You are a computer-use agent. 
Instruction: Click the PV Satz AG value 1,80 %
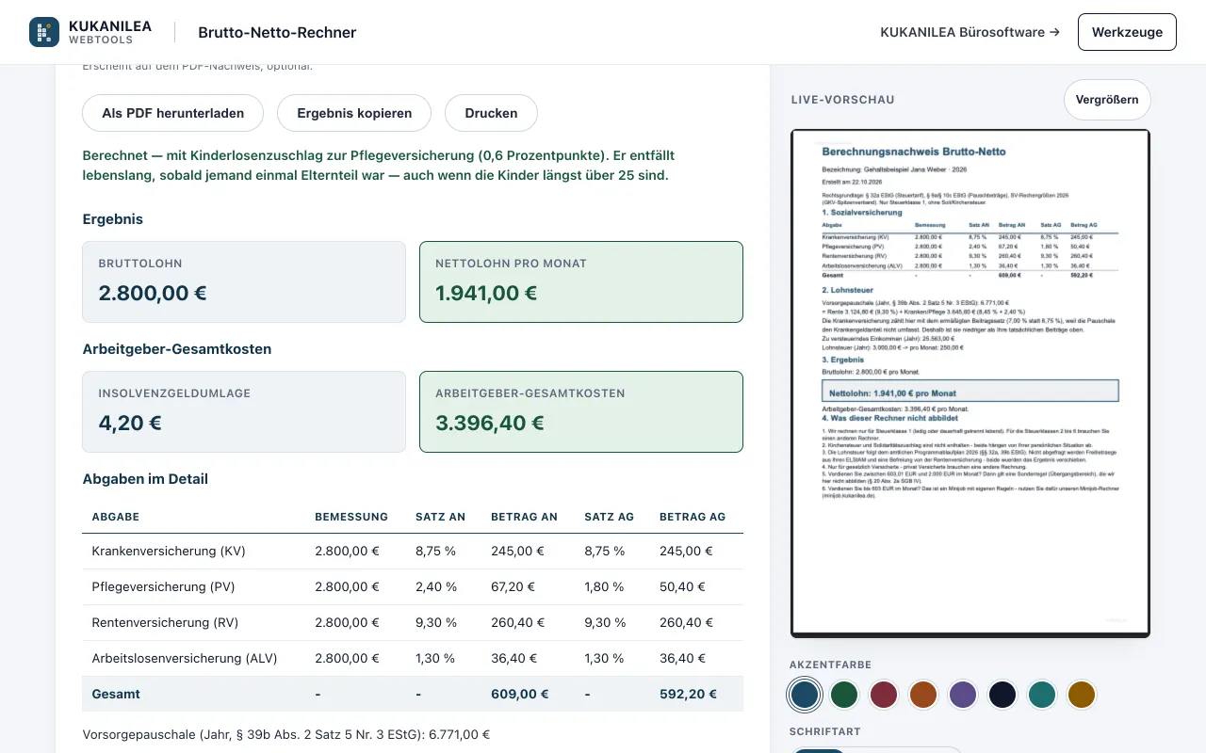tap(604, 586)
